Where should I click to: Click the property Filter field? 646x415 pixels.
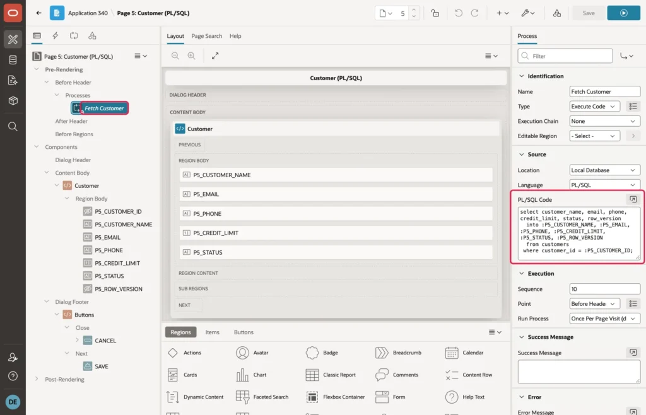pyautogui.click(x=565, y=56)
